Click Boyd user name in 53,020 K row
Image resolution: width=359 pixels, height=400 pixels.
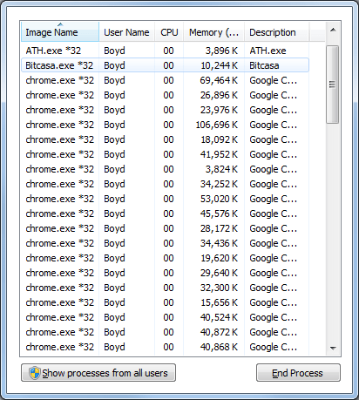point(114,199)
